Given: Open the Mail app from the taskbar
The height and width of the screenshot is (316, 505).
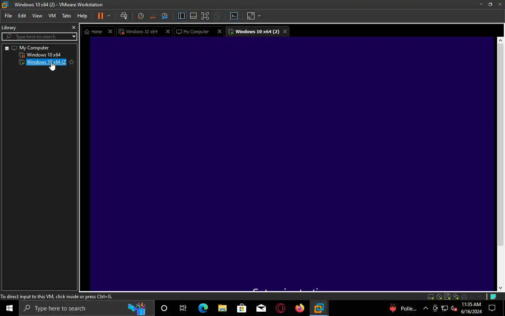Looking at the screenshot, I should pos(261,308).
